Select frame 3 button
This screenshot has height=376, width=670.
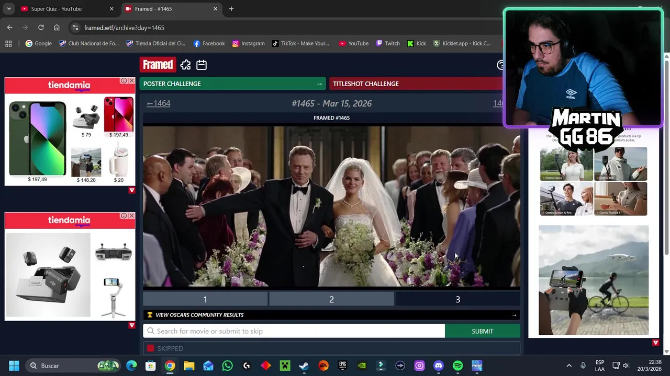457,299
